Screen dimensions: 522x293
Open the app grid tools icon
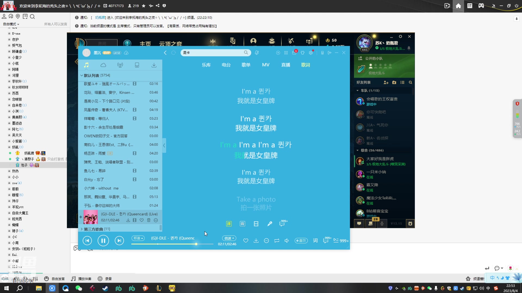coord(286,53)
